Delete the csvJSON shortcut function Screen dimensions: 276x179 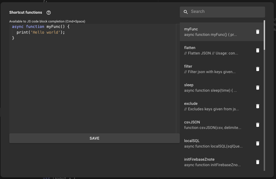257,125
